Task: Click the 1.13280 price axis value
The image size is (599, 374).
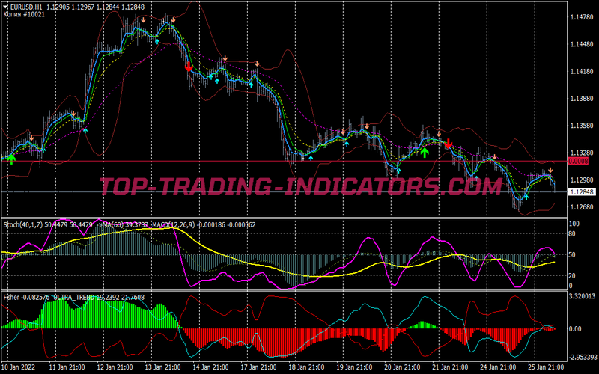Action: 581,153
